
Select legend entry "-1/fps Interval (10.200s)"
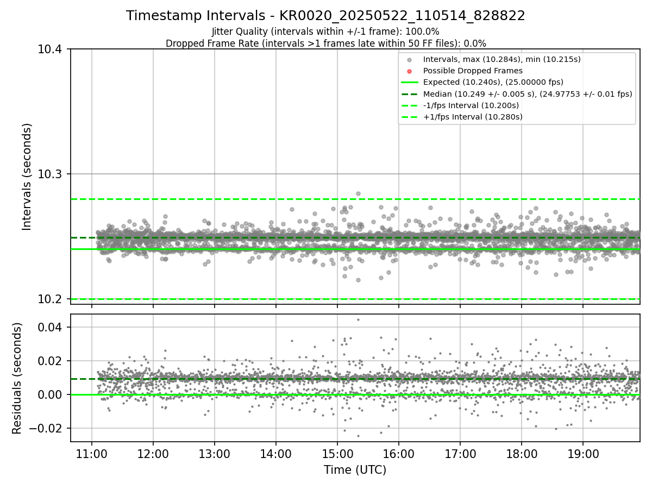point(471,105)
